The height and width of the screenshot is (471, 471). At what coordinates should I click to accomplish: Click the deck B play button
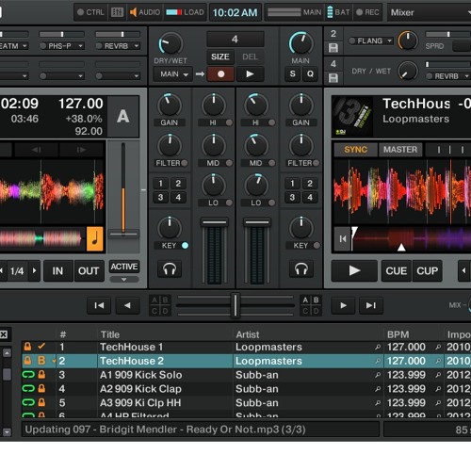click(x=354, y=270)
